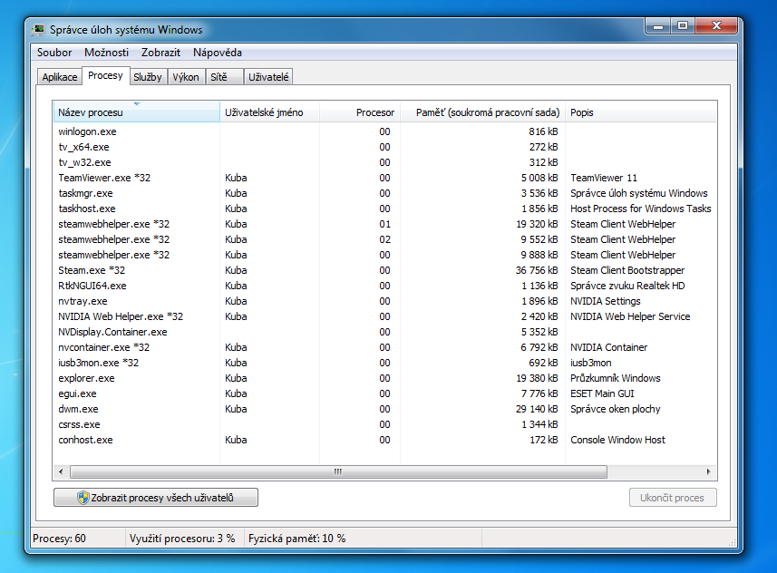This screenshot has width=777, height=573.
Task: Select steamwebhelper.exe using 9 888 kB
Action: (x=384, y=255)
